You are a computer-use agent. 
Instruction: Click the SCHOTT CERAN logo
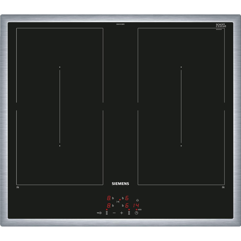point(221,26)
